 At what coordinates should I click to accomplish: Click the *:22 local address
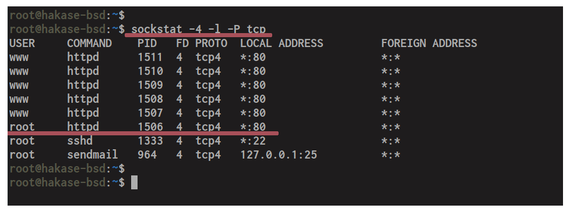(253, 141)
